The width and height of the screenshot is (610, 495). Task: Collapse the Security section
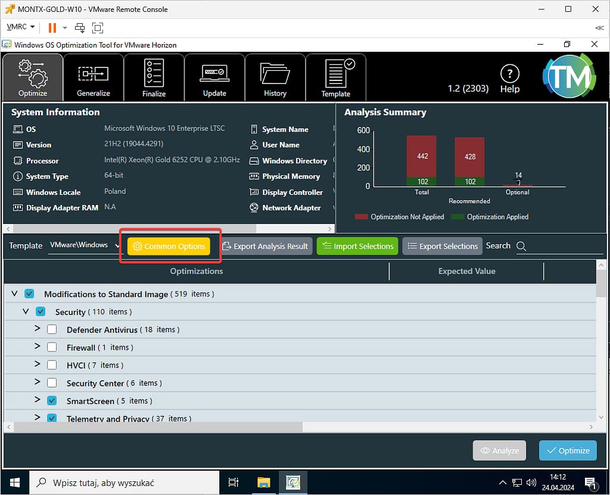coord(26,311)
